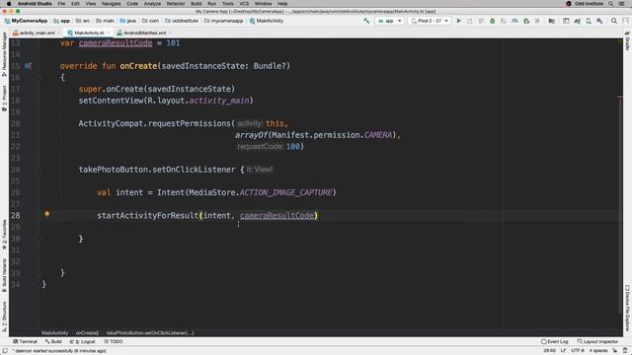
Task: Open the Refactor menu
Action: pos(176,4)
